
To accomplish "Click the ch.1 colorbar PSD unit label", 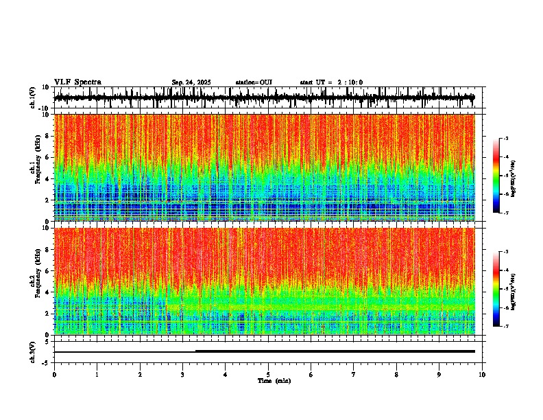I will 514,179.
